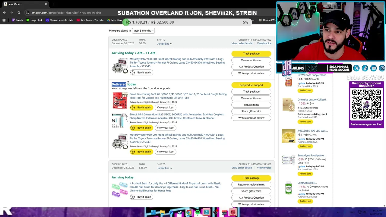Click the Windows Start button
This screenshot has width=386, height=217.
[153, 212]
